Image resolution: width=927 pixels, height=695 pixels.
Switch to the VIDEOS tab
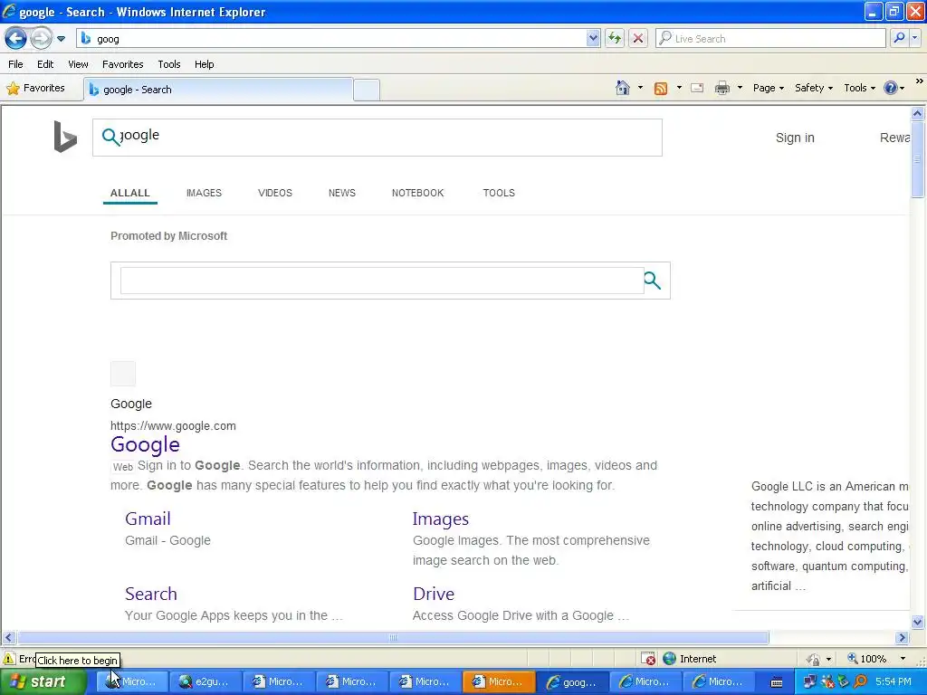pyautogui.click(x=275, y=194)
